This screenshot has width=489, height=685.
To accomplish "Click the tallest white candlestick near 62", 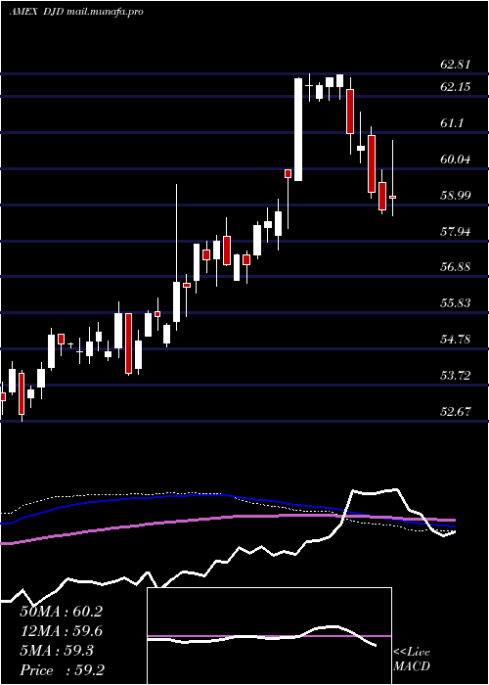I will coord(298,129).
